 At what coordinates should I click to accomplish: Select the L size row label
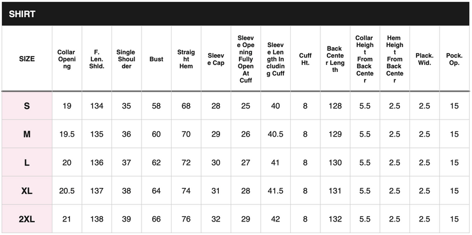tap(27, 163)
